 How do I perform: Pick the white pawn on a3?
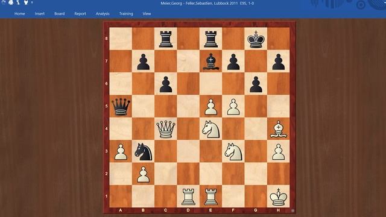click(x=121, y=152)
